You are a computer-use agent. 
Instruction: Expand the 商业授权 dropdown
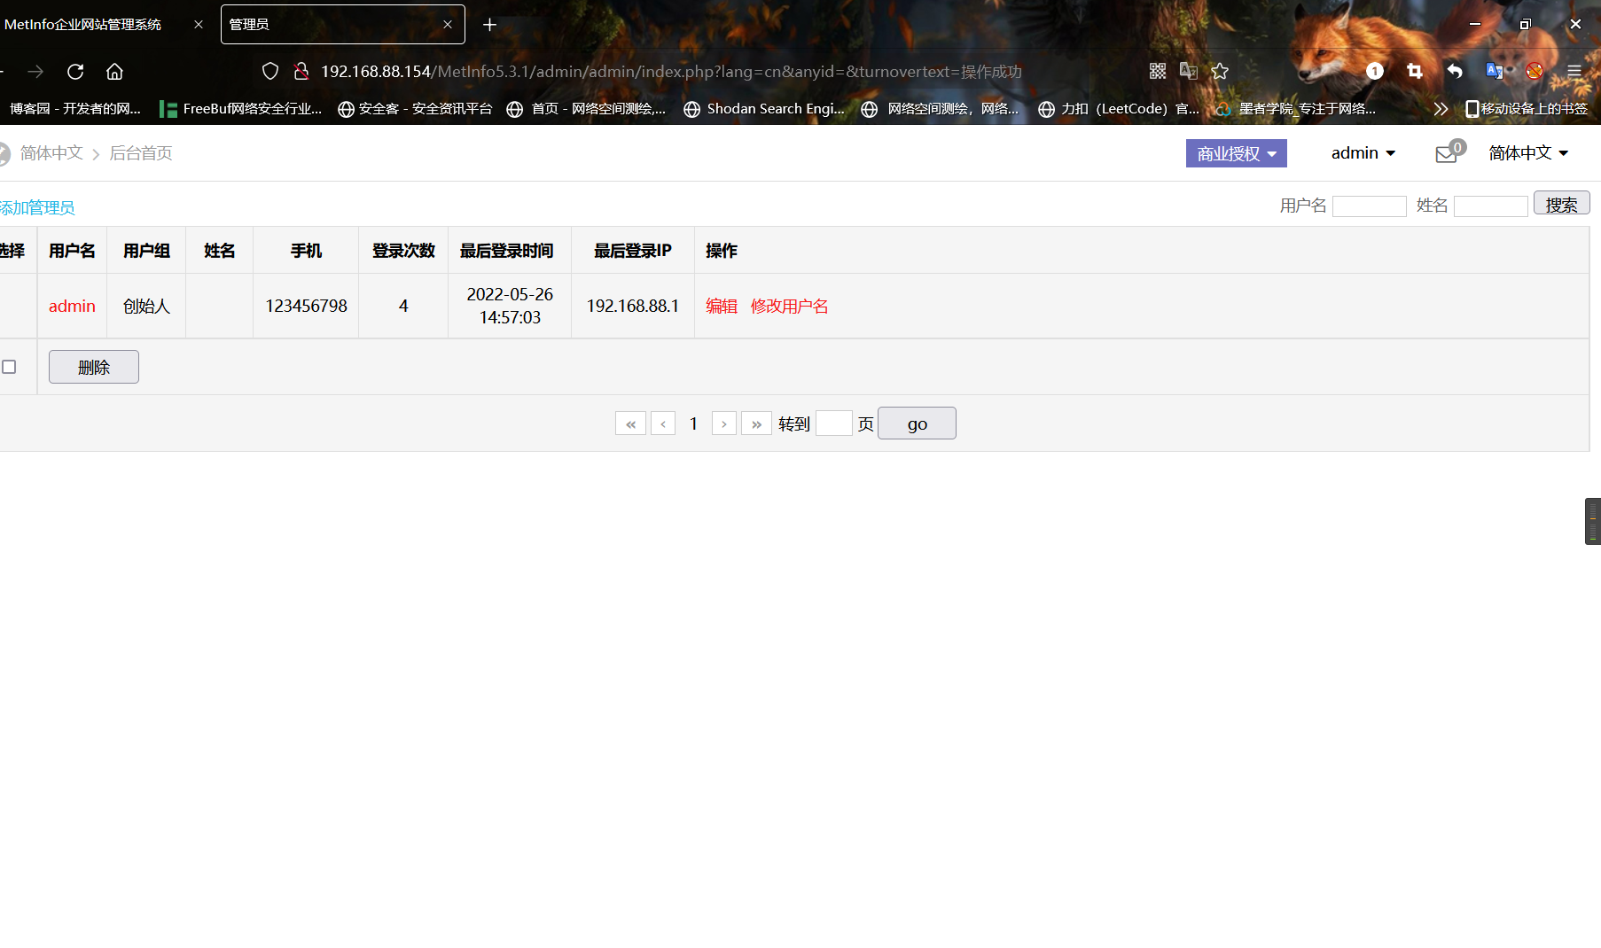point(1236,153)
